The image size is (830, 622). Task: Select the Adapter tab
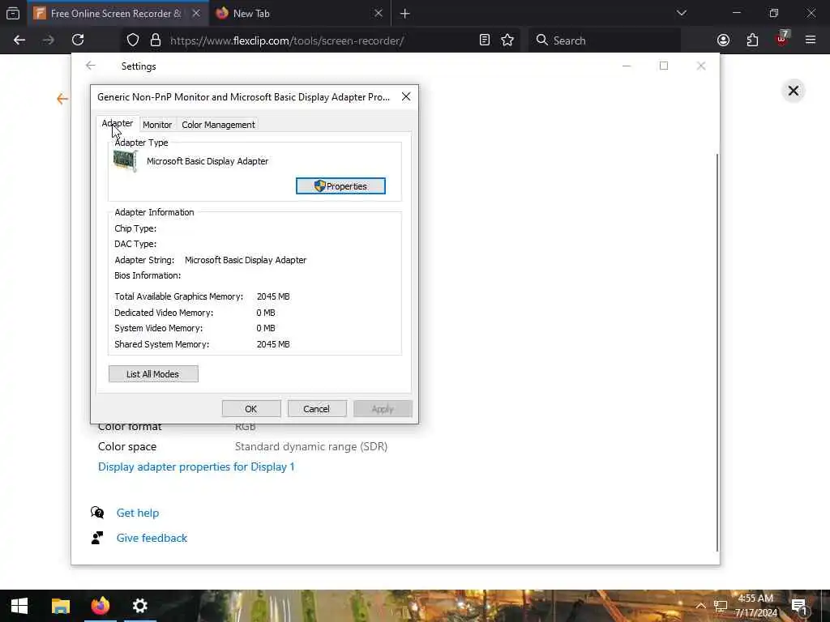click(x=118, y=123)
